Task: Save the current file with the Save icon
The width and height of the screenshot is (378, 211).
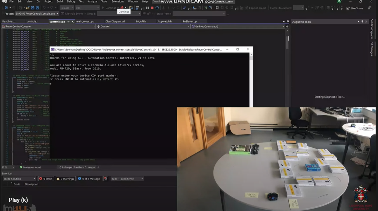Action: [x=33, y=8]
